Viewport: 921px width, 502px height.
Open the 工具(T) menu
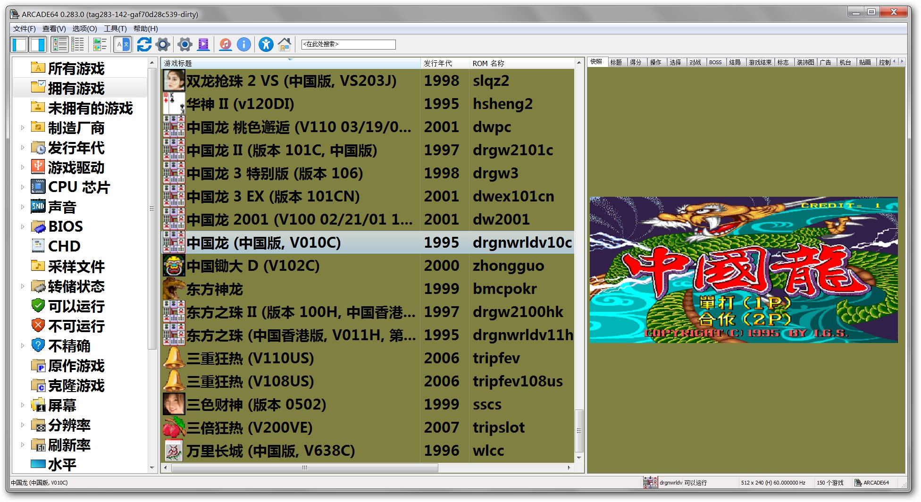click(x=115, y=29)
